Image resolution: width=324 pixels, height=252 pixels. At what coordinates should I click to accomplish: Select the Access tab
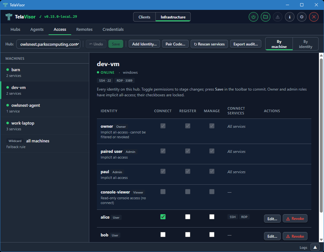click(x=60, y=29)
